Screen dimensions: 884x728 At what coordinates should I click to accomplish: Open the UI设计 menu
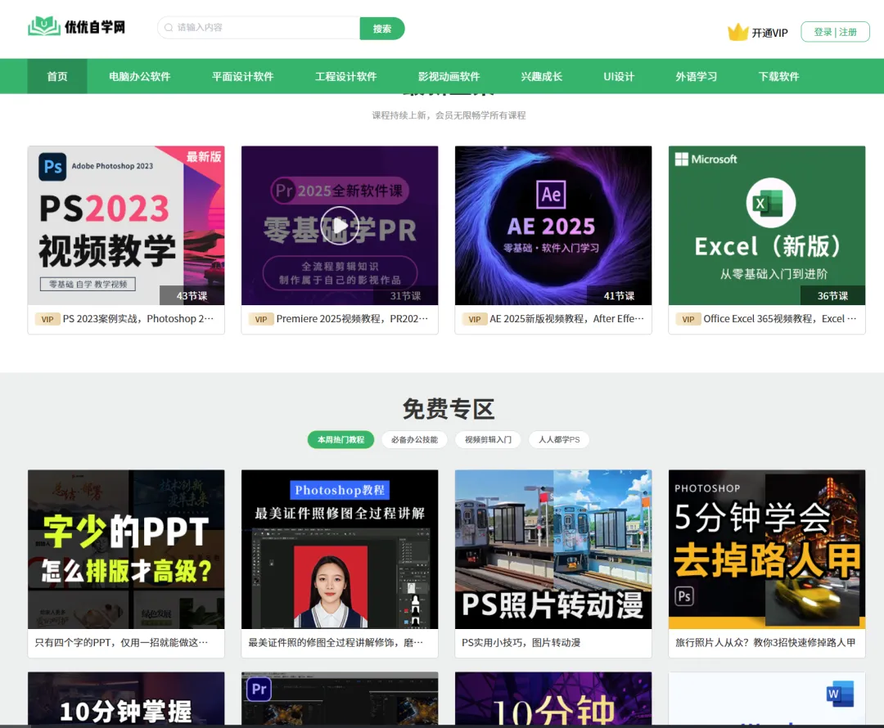click(619, 76)
